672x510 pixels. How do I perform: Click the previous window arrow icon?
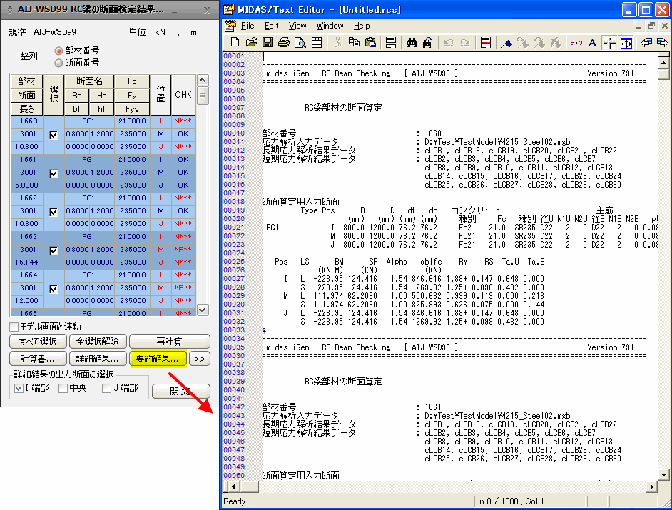point(646,42)
